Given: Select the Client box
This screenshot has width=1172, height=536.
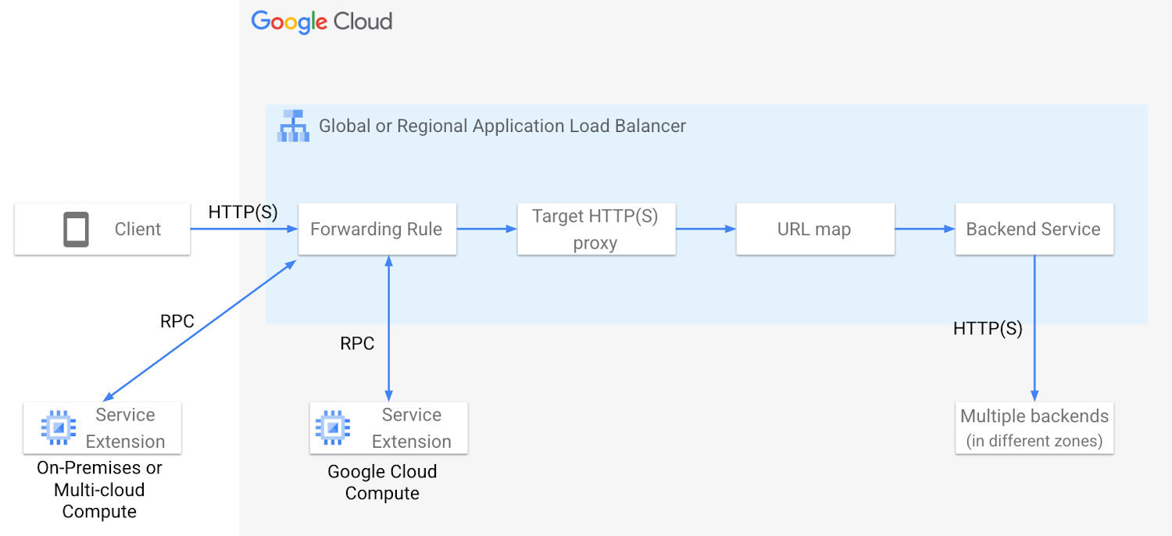Looking at the screenshot, I should 102,229.
